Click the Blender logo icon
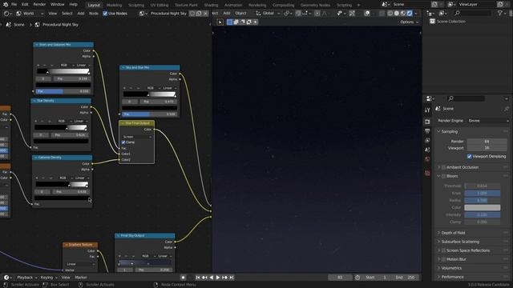Viewport: 513px width, 288px height. pyautogui.click(x=6, y=5)
